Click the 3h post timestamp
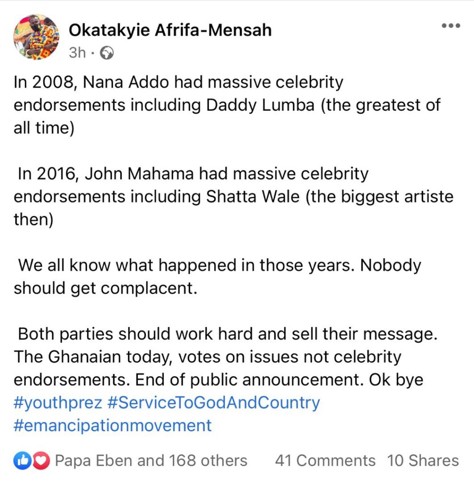The image size is (474, 482). (77, 53)
